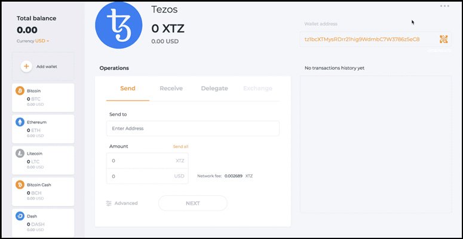This screenshot has height=239, width=463.
Task: Click the 0 BTC balance
Action: [x=33, y=99]
